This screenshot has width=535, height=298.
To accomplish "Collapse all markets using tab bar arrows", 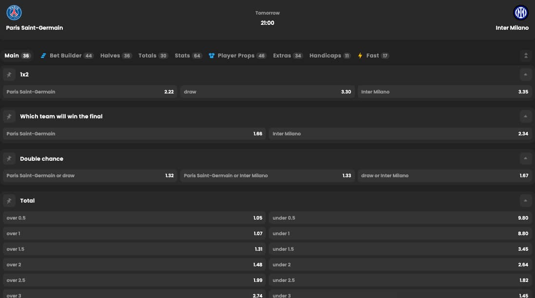I will 526,56.
